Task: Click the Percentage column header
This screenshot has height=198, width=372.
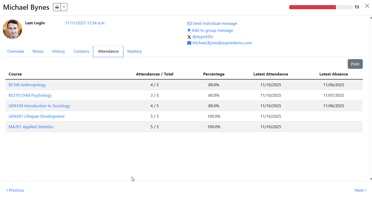Action: [x=214, y=74]
